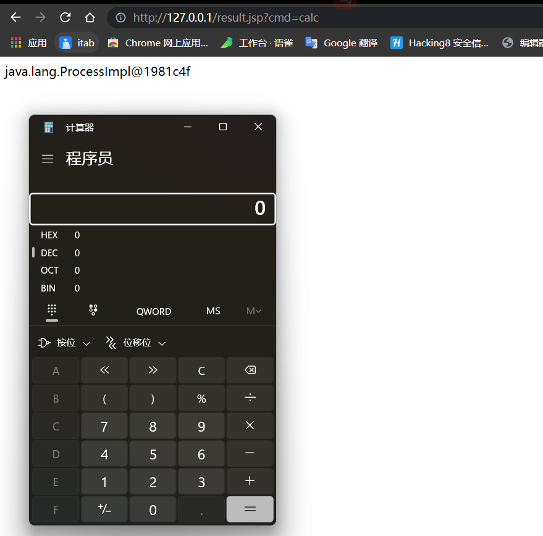Click the digit 2 key
This screenshot has width=543, height=536.
(x=153, y=481)
